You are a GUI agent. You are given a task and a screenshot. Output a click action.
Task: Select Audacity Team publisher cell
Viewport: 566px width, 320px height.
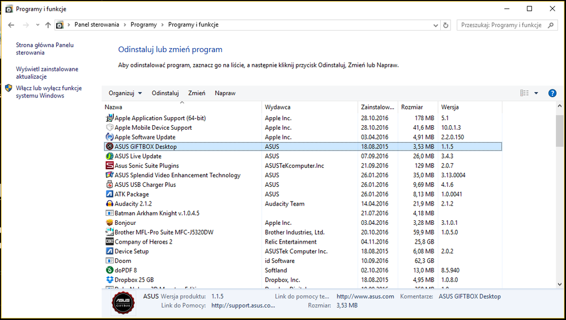284,203
